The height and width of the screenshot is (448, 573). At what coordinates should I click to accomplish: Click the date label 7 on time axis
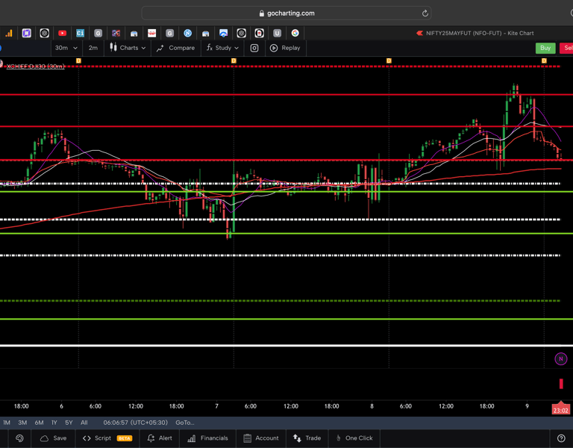pyautogui.click(x=216, y=406)
